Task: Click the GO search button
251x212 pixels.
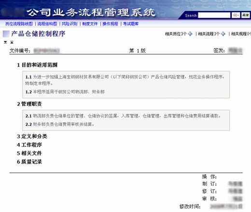Action: click(236, 15)
